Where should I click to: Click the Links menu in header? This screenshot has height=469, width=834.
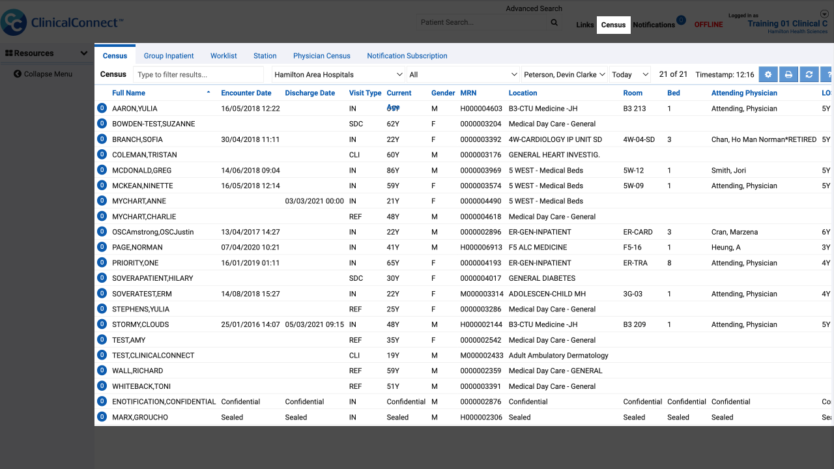click(584, 25)
